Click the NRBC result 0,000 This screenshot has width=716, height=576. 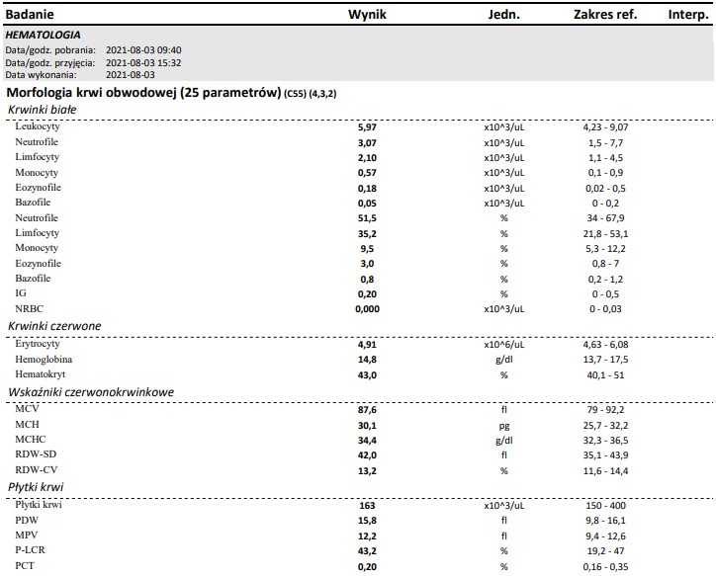pos(367,309)
